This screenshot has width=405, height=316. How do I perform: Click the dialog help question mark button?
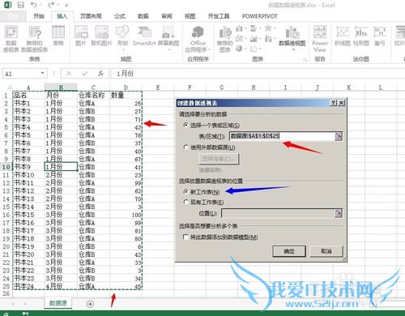(334, 103)
